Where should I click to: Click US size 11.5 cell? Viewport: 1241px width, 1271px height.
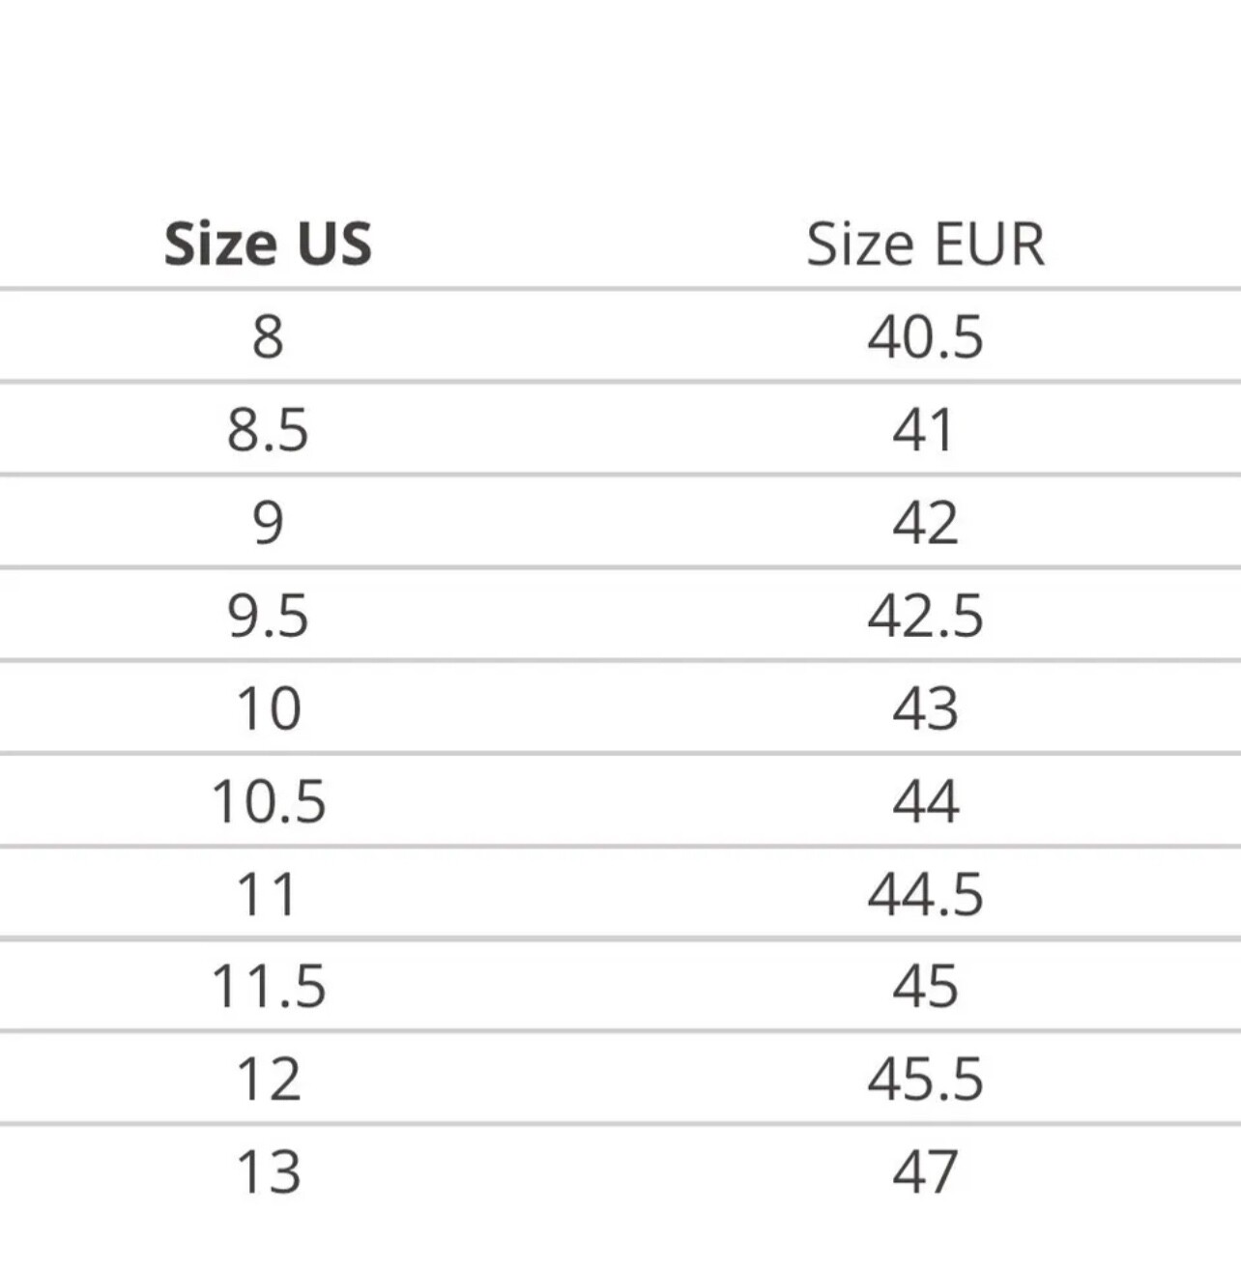tap(268, 987)
